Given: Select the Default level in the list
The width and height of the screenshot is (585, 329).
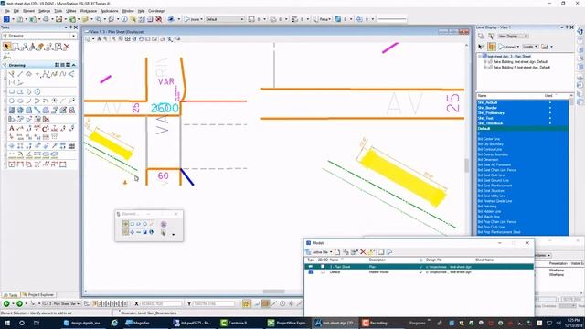Looking at the screenshot, I should 522,128.
